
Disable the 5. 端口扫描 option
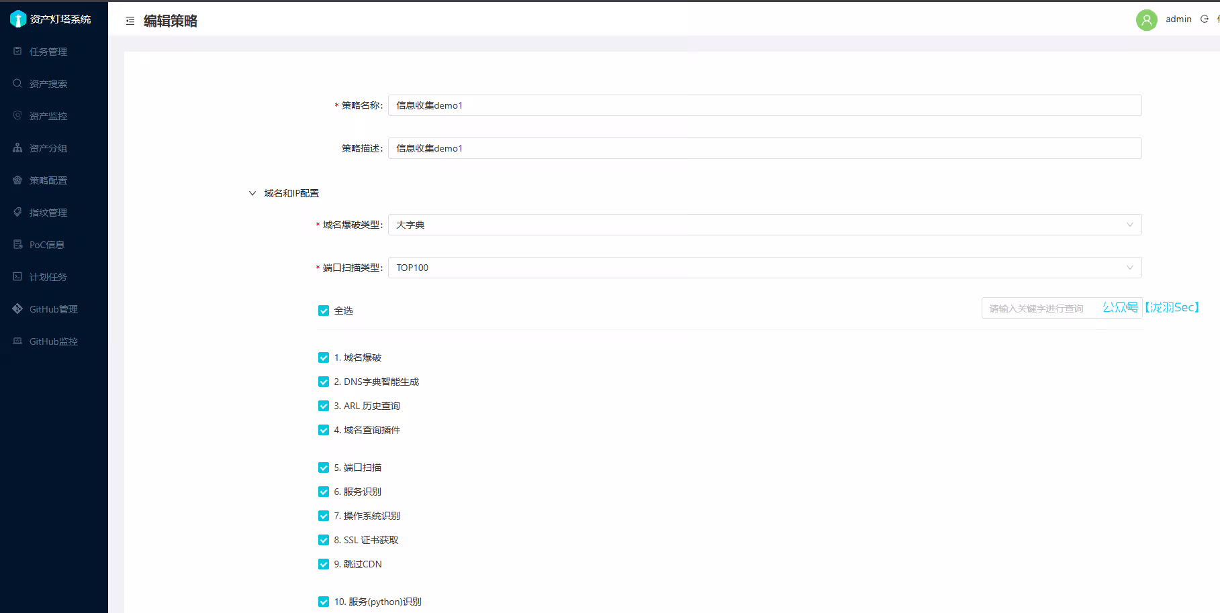(x=324, y=467)
